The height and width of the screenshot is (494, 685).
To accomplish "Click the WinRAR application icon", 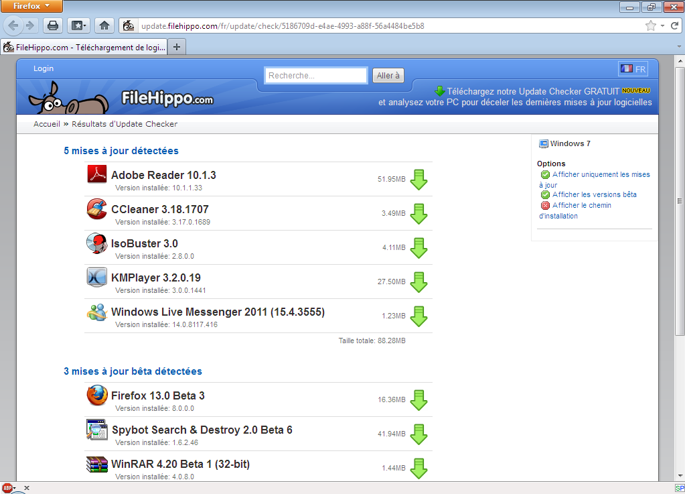I will tap(97, 465).
